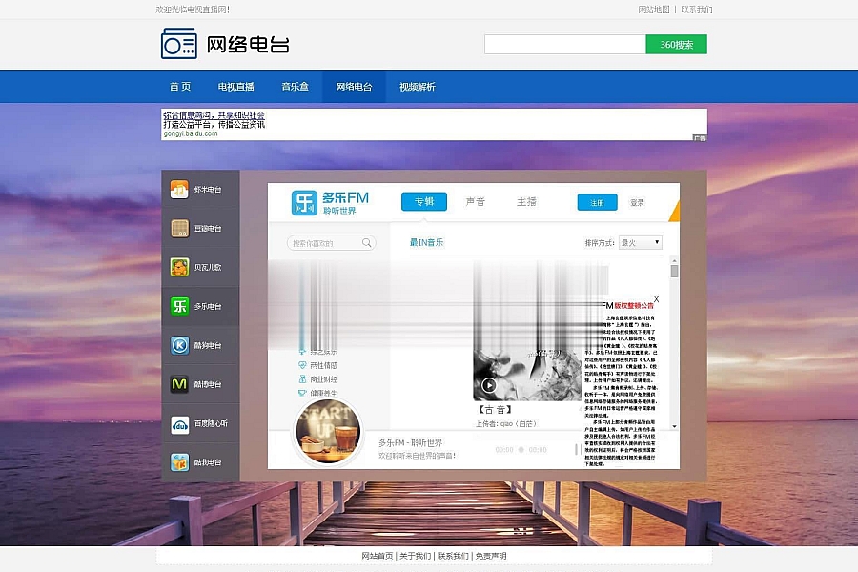Open the 酷狗电台 blue K icon

coord(179,345)
